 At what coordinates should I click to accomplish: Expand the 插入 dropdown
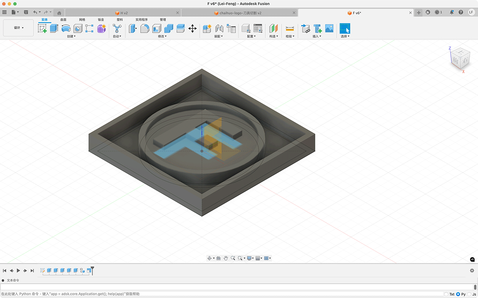[317, 36]
